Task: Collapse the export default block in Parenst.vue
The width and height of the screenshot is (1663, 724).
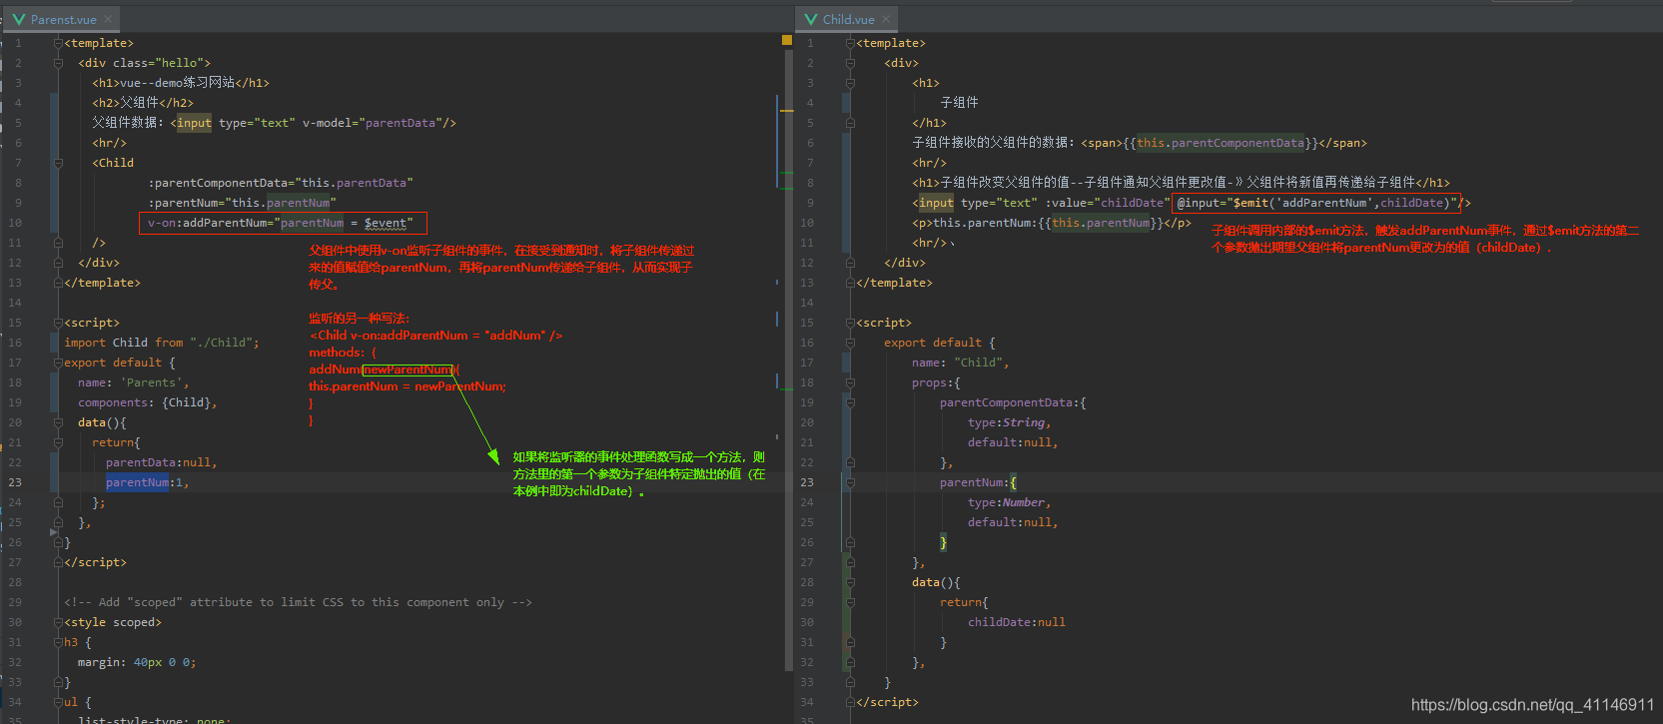Action: click(59, 362)
